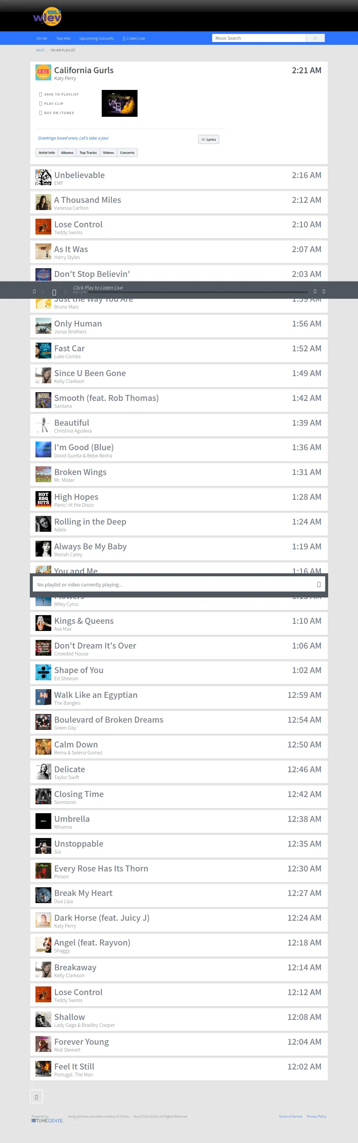The image size is (358, 1143).
Task: Select the Top Tracks tab
Action: click(88, 153)
